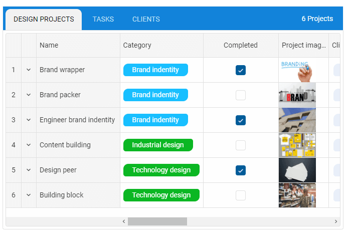
Task: Toggle the Brand wrapper Completed checkbox
Action: pos(241,70)
